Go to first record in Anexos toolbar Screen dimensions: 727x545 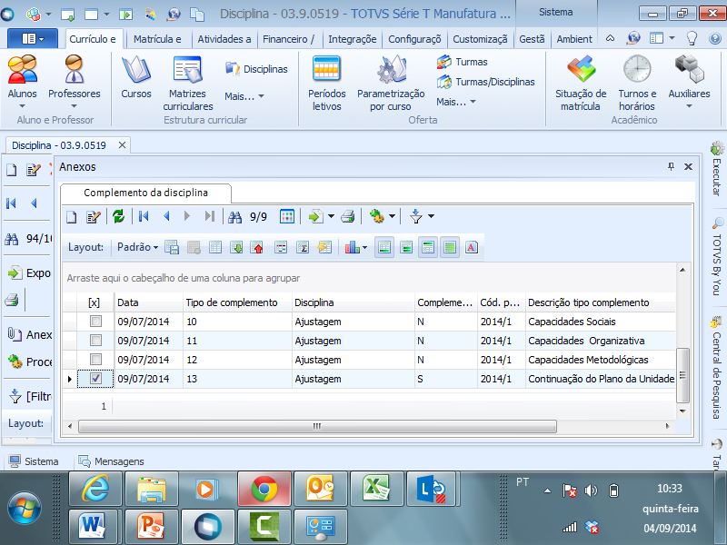point(144,216)
